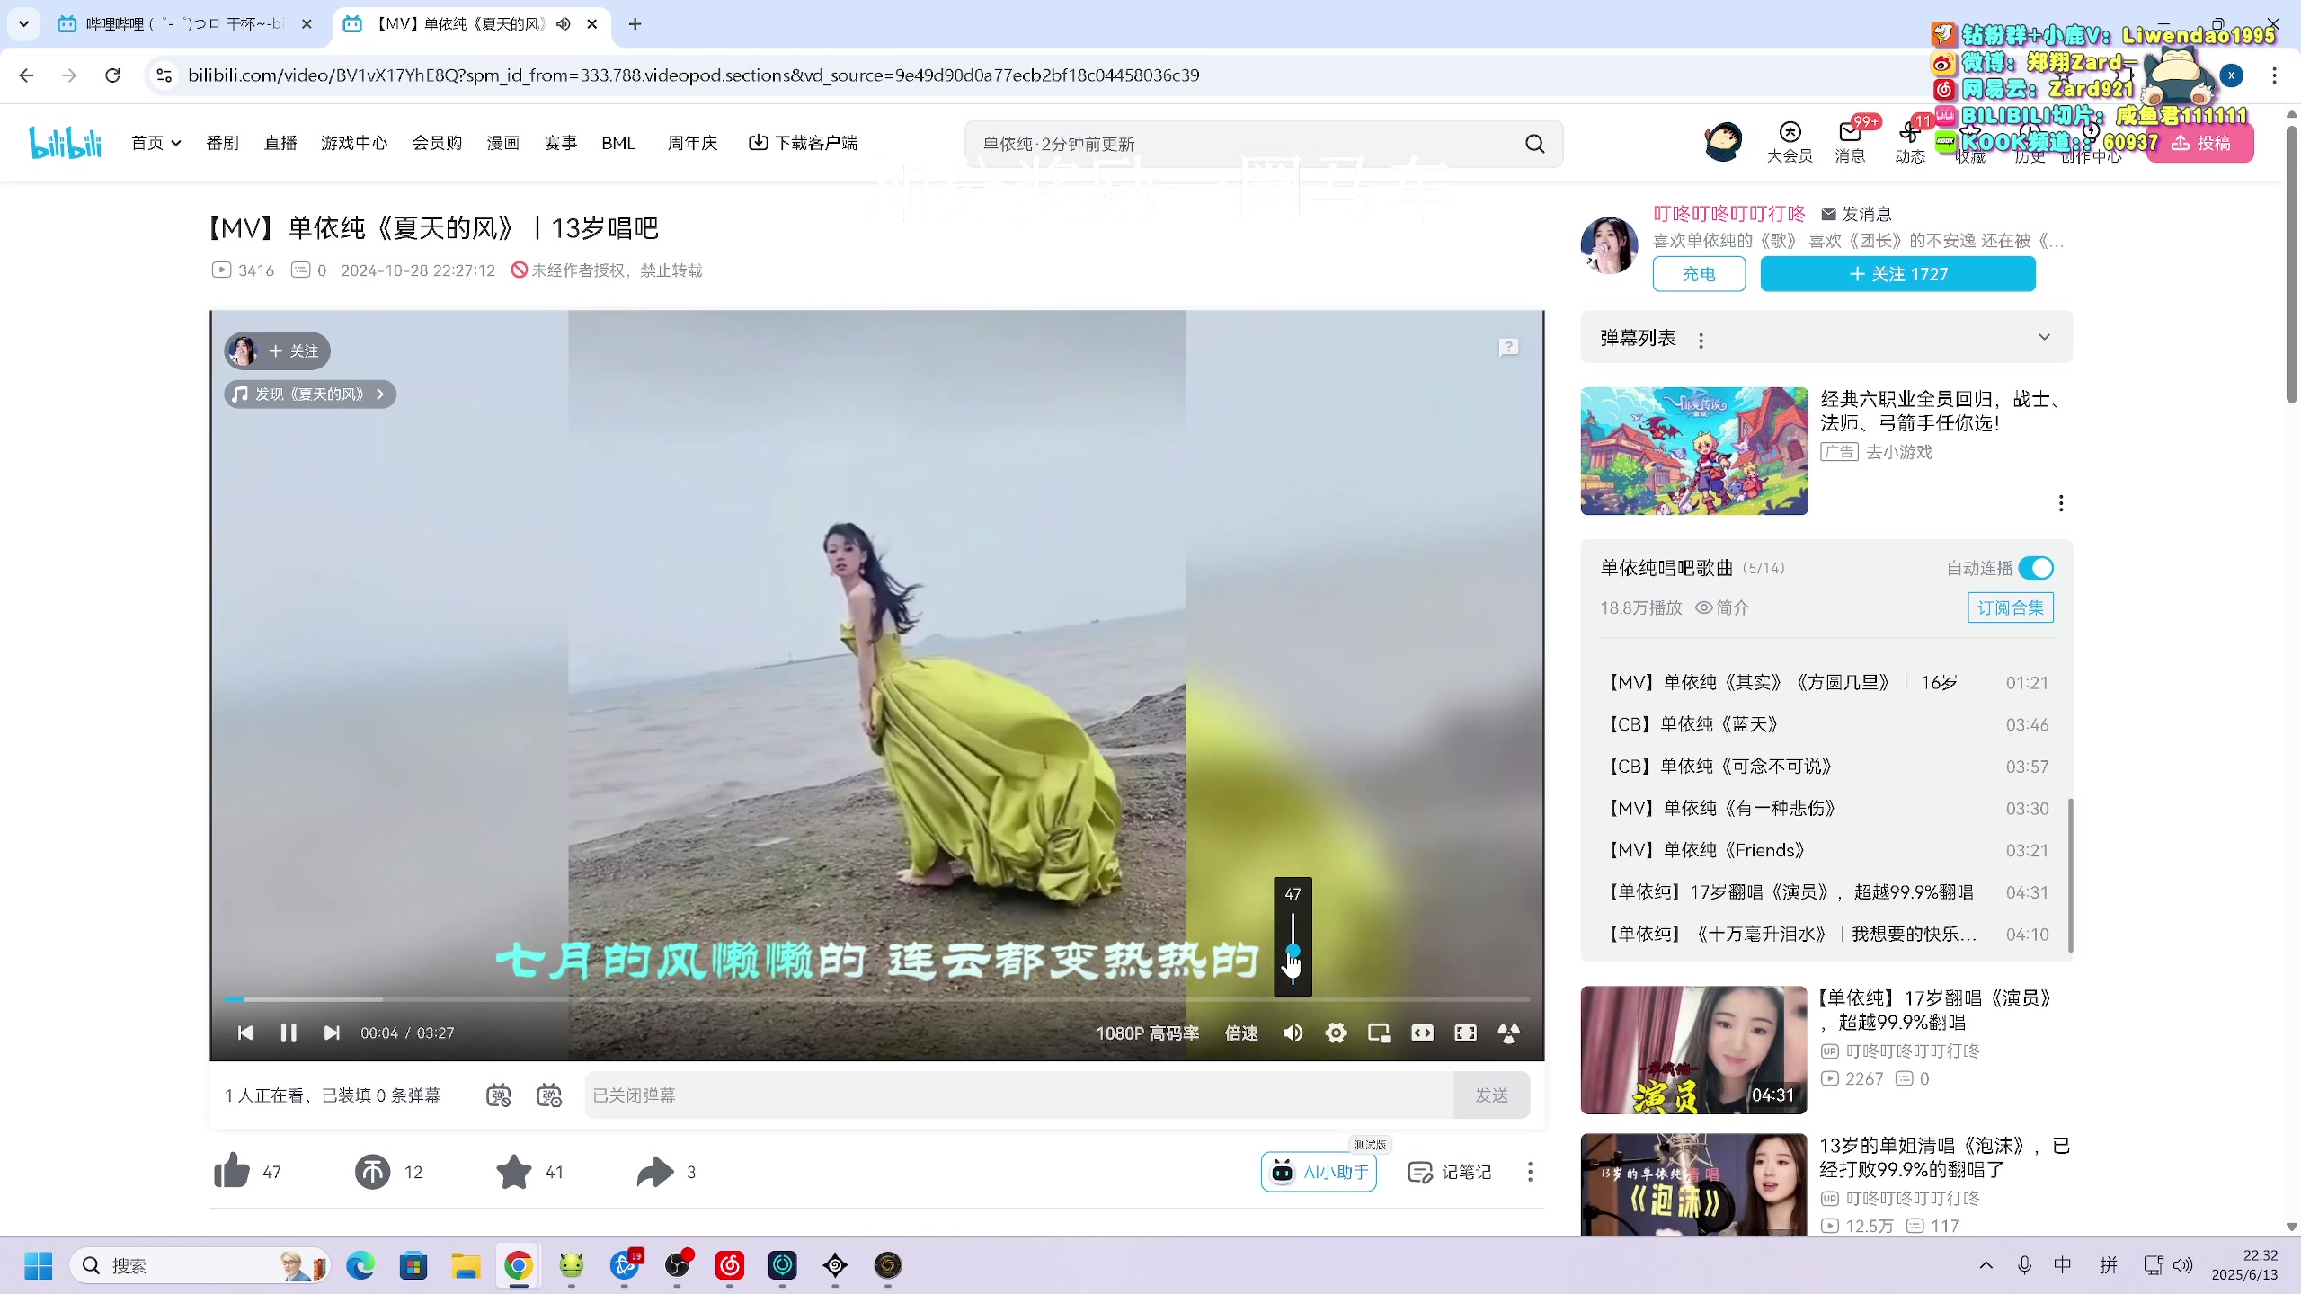Open the 1080P 高码率 quality menu
Screen dimensions: 2301x1294
1147,1033
